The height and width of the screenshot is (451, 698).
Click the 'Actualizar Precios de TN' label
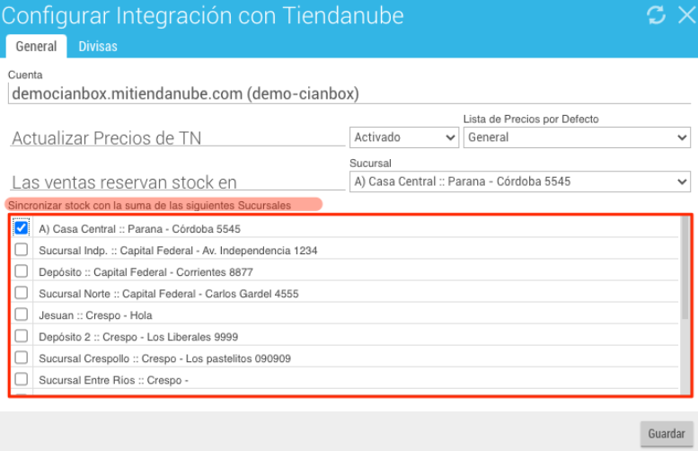(x=106, y=138)
